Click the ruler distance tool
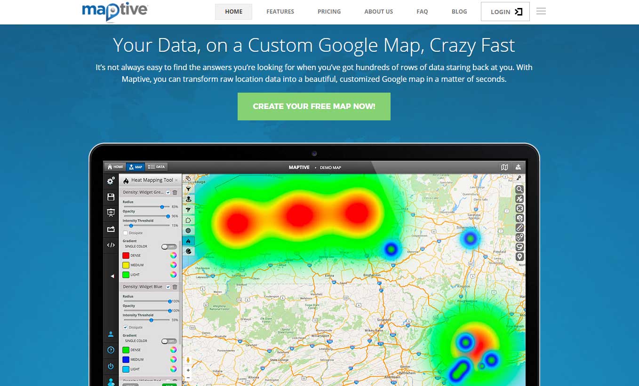 pos(519,228)
